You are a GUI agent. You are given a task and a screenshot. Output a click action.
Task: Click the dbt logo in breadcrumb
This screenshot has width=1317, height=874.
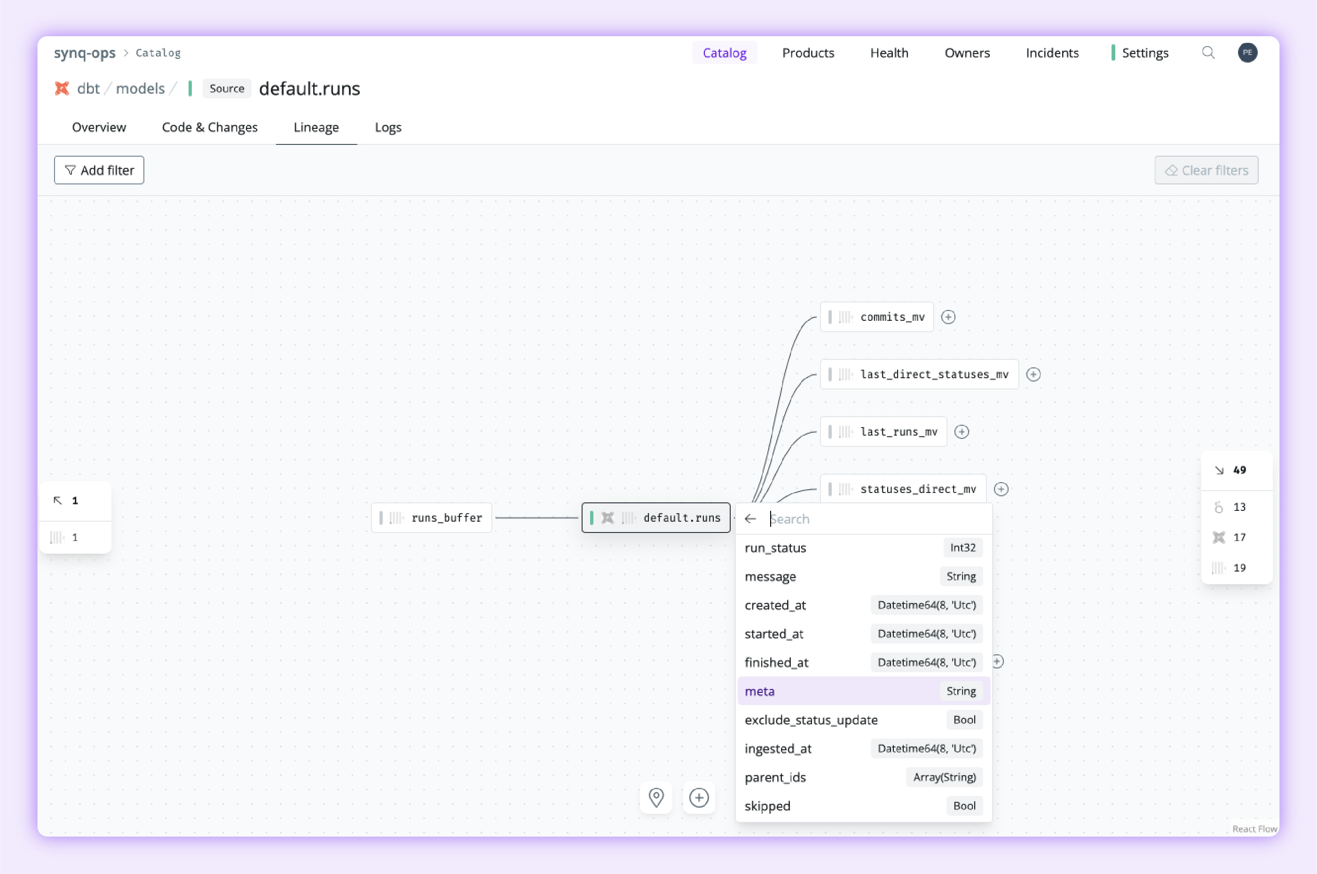click(x=62, y=88)
